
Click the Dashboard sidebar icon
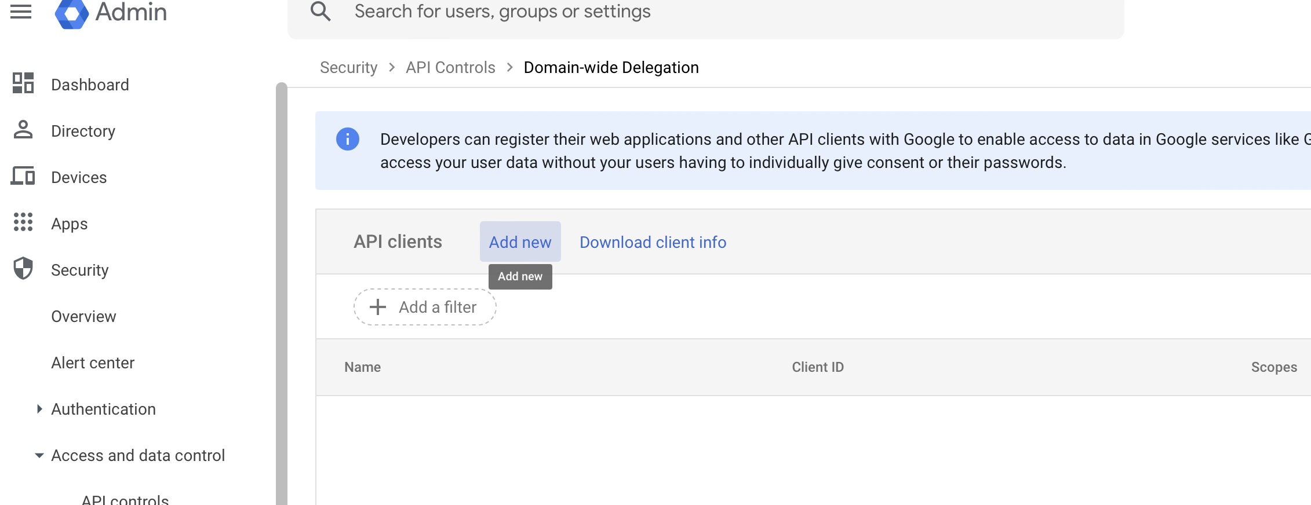(x=23, y=83)
